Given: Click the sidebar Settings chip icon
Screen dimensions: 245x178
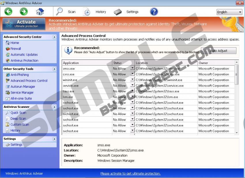Looking at the screenshot, I should [8, 145].
